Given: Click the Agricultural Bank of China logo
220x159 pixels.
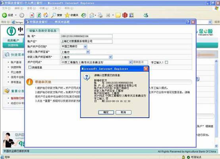Looking at the screenshot, I should [x=12, y=31].
